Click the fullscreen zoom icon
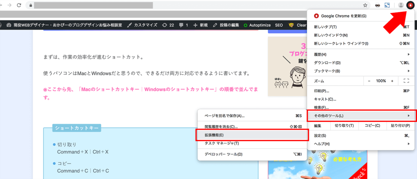The image size is (417, 179). 406,81
